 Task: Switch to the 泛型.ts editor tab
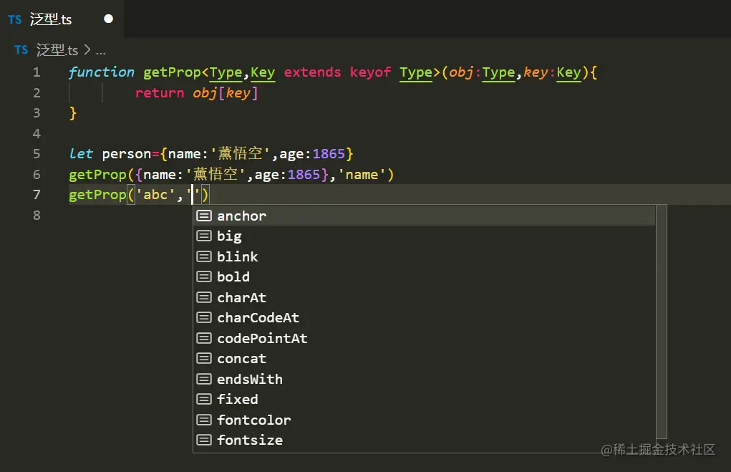[62, 19]
